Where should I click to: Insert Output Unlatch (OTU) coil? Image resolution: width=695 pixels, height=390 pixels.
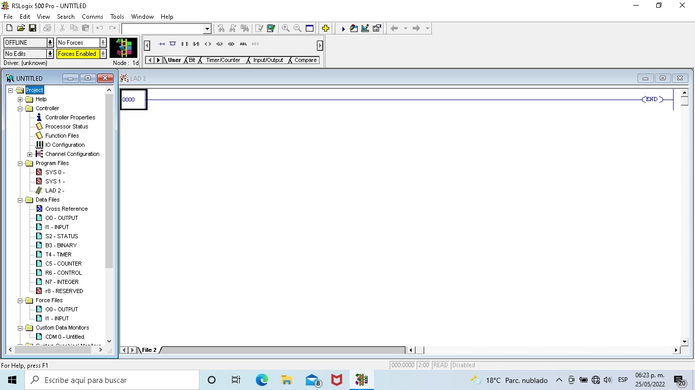(231, 44)
